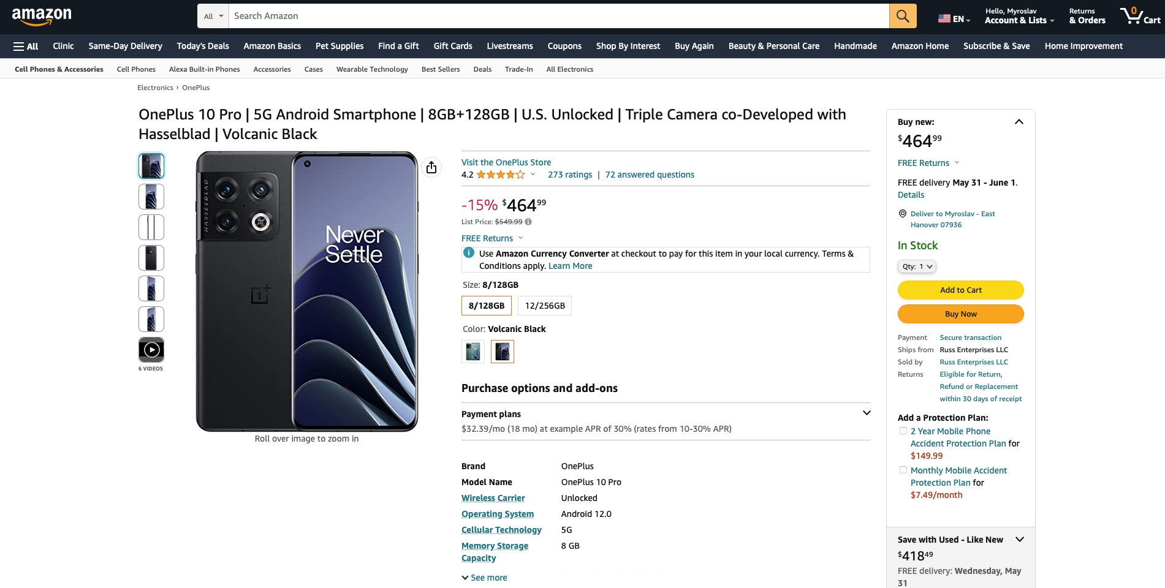Screen dimensions: 1165x588
Task: Check the Monthly Accident Protection Plan box
Action: pos(903,470)
